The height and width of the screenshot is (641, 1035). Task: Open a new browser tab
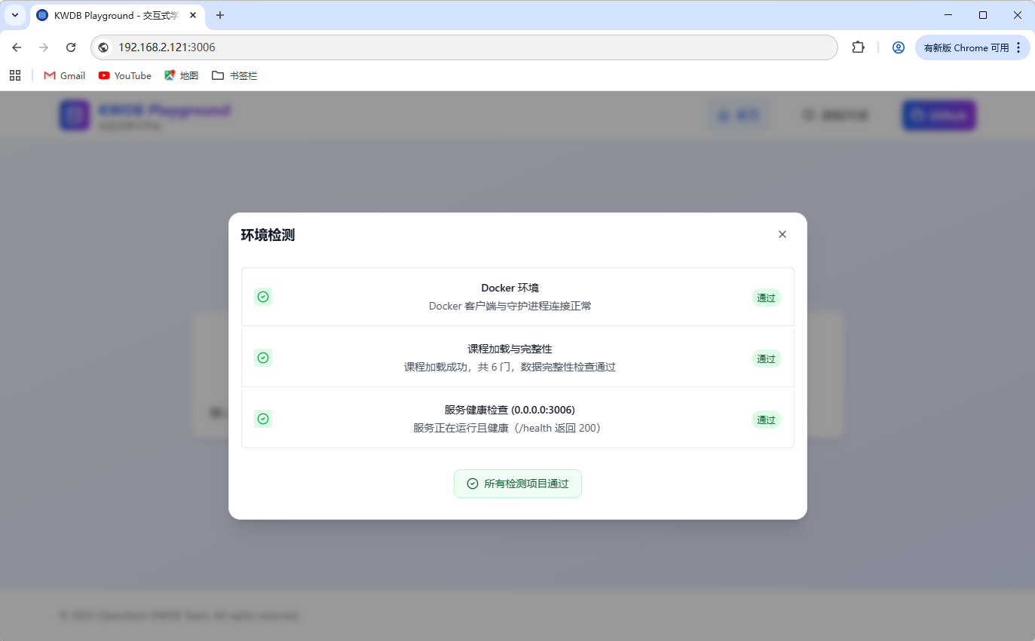[220, 15]
